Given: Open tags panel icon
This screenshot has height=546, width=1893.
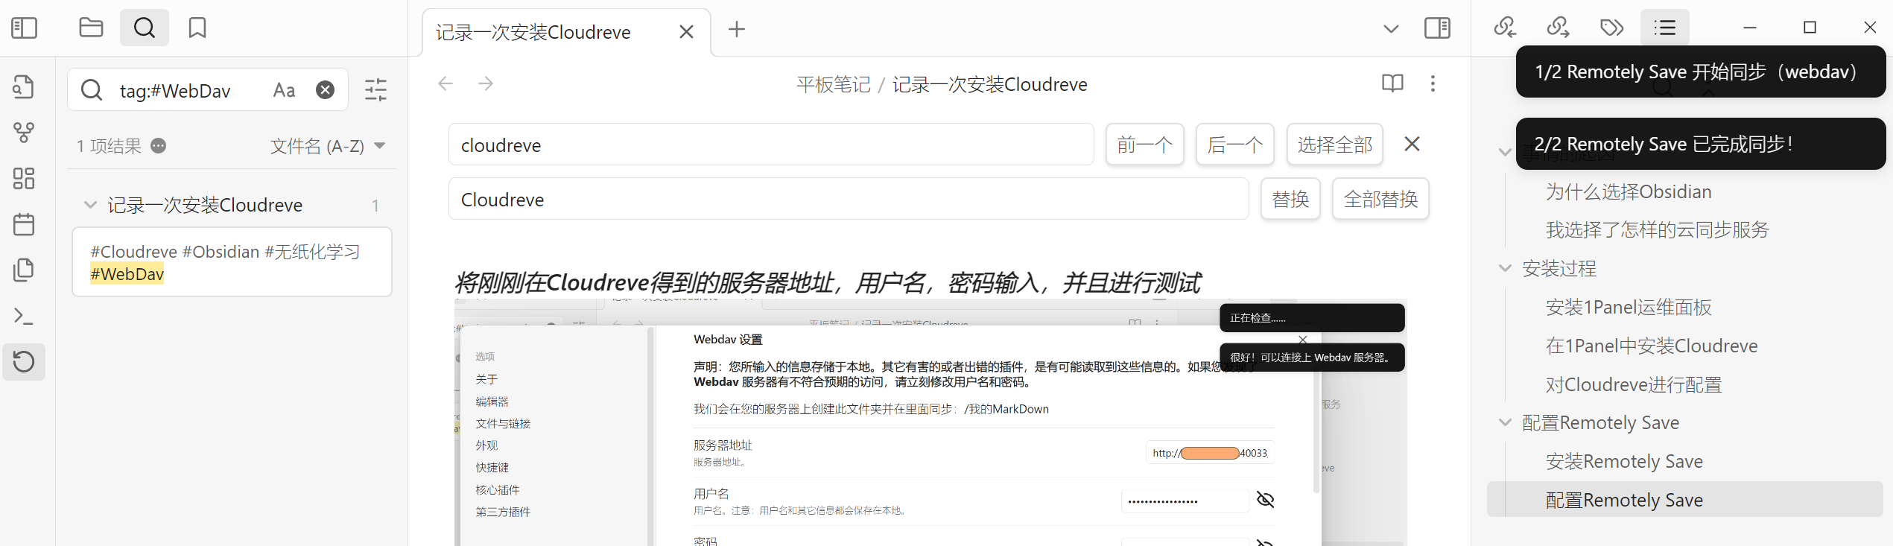Looking at the screenshot, I should point(1611,28).
